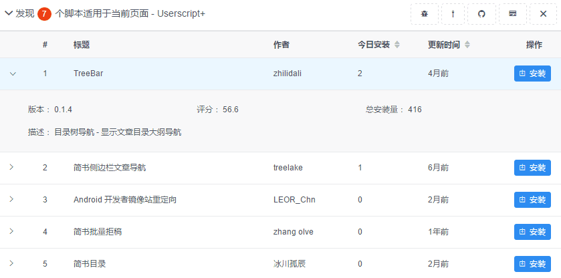Install 简书目录 by 冰川孤辰

coord(532,264)
